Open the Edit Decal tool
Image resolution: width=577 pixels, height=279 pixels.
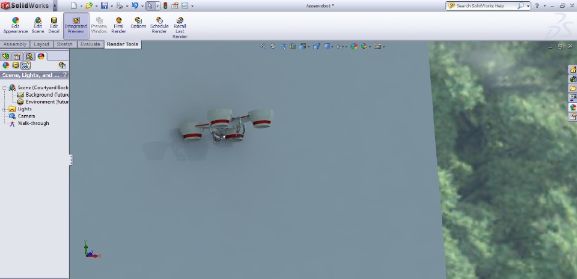point(53,25)
